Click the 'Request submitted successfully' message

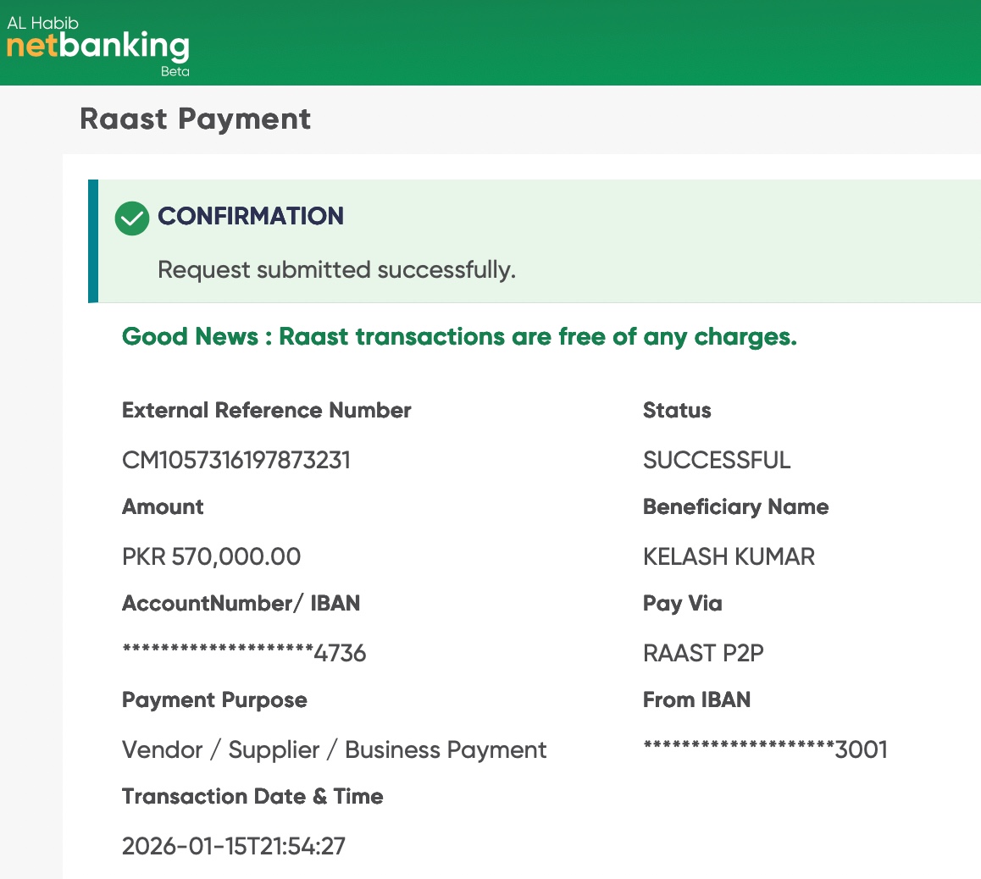pos(336,270)
